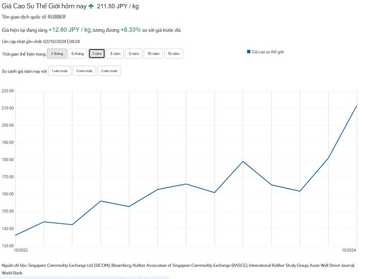The image size is (367, 279).
Task: Switch chart to 6 tháng range
Action: pos(77,54)
